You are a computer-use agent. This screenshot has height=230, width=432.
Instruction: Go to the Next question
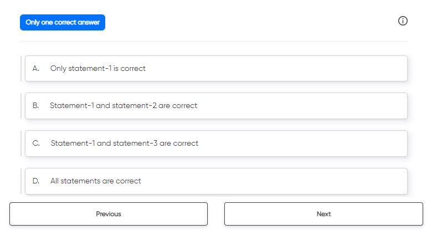(x=323, y=214)
